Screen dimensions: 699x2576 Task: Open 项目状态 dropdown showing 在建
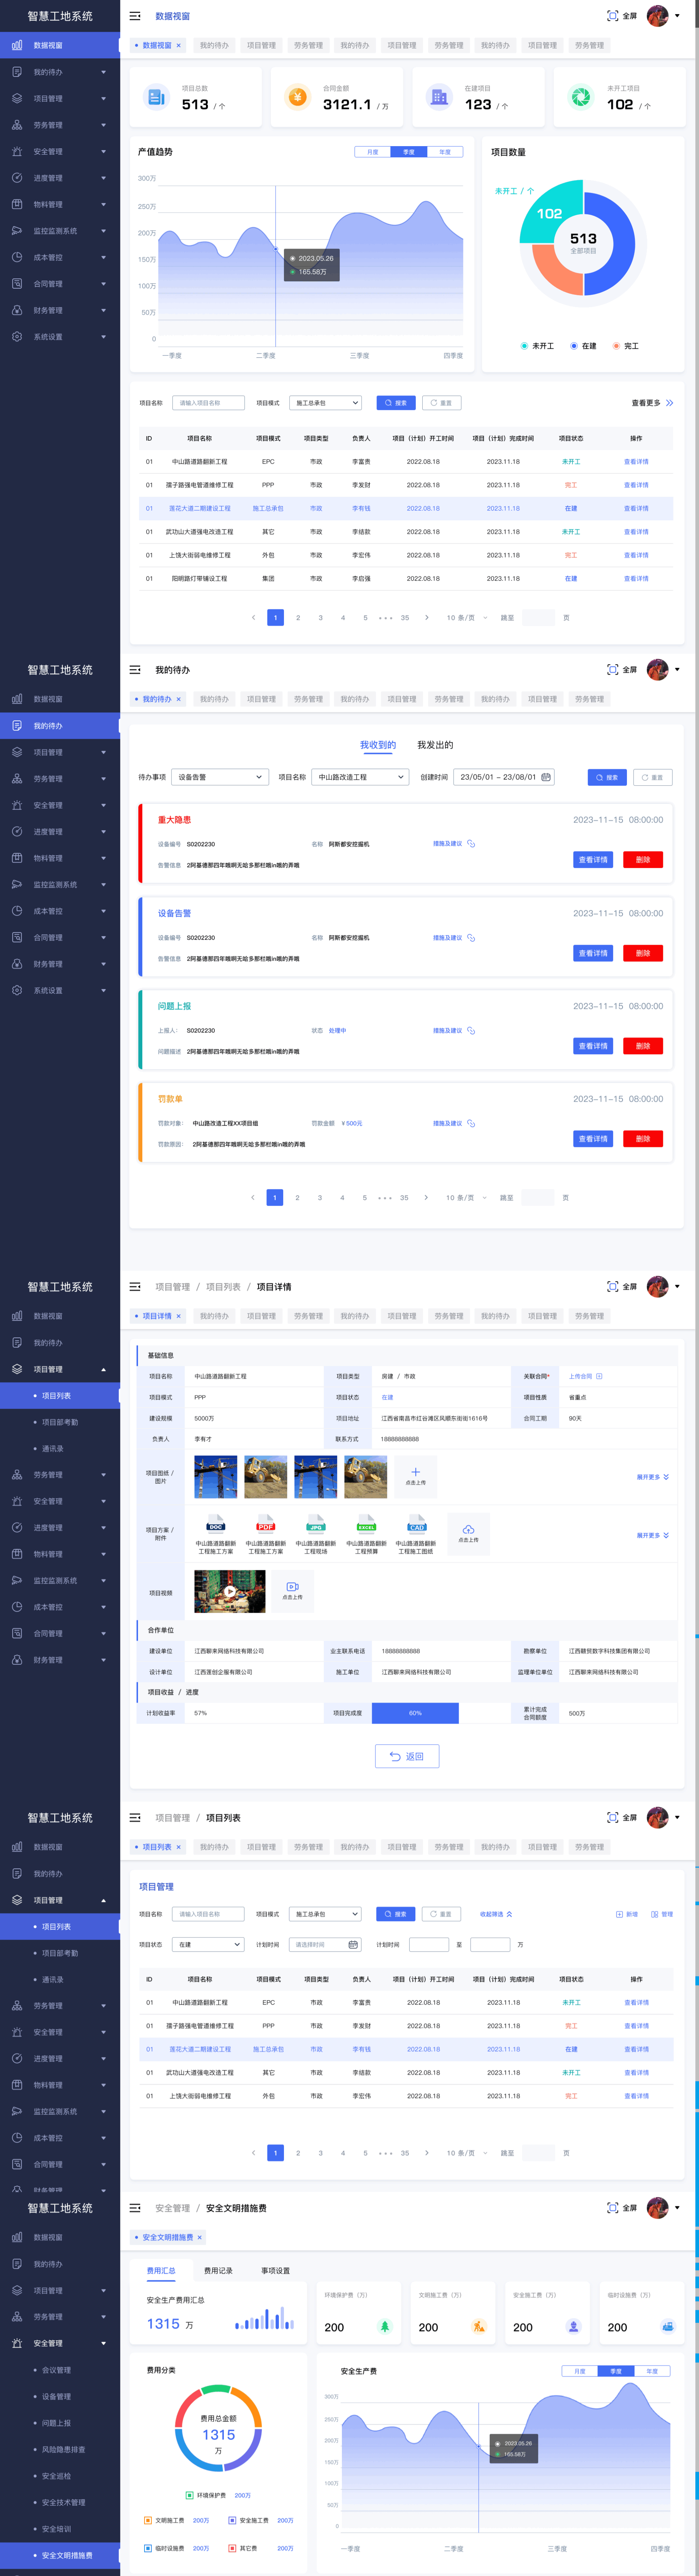pos(208,1945)
